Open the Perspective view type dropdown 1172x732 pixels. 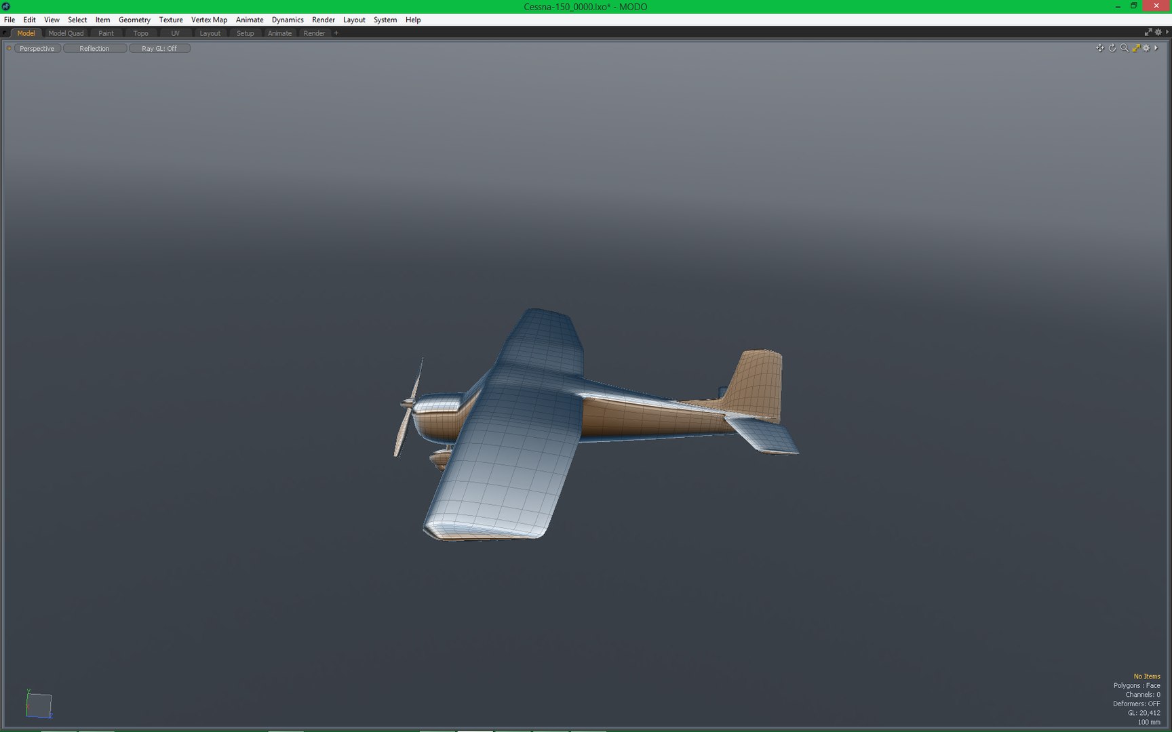(x=37, y=49)
